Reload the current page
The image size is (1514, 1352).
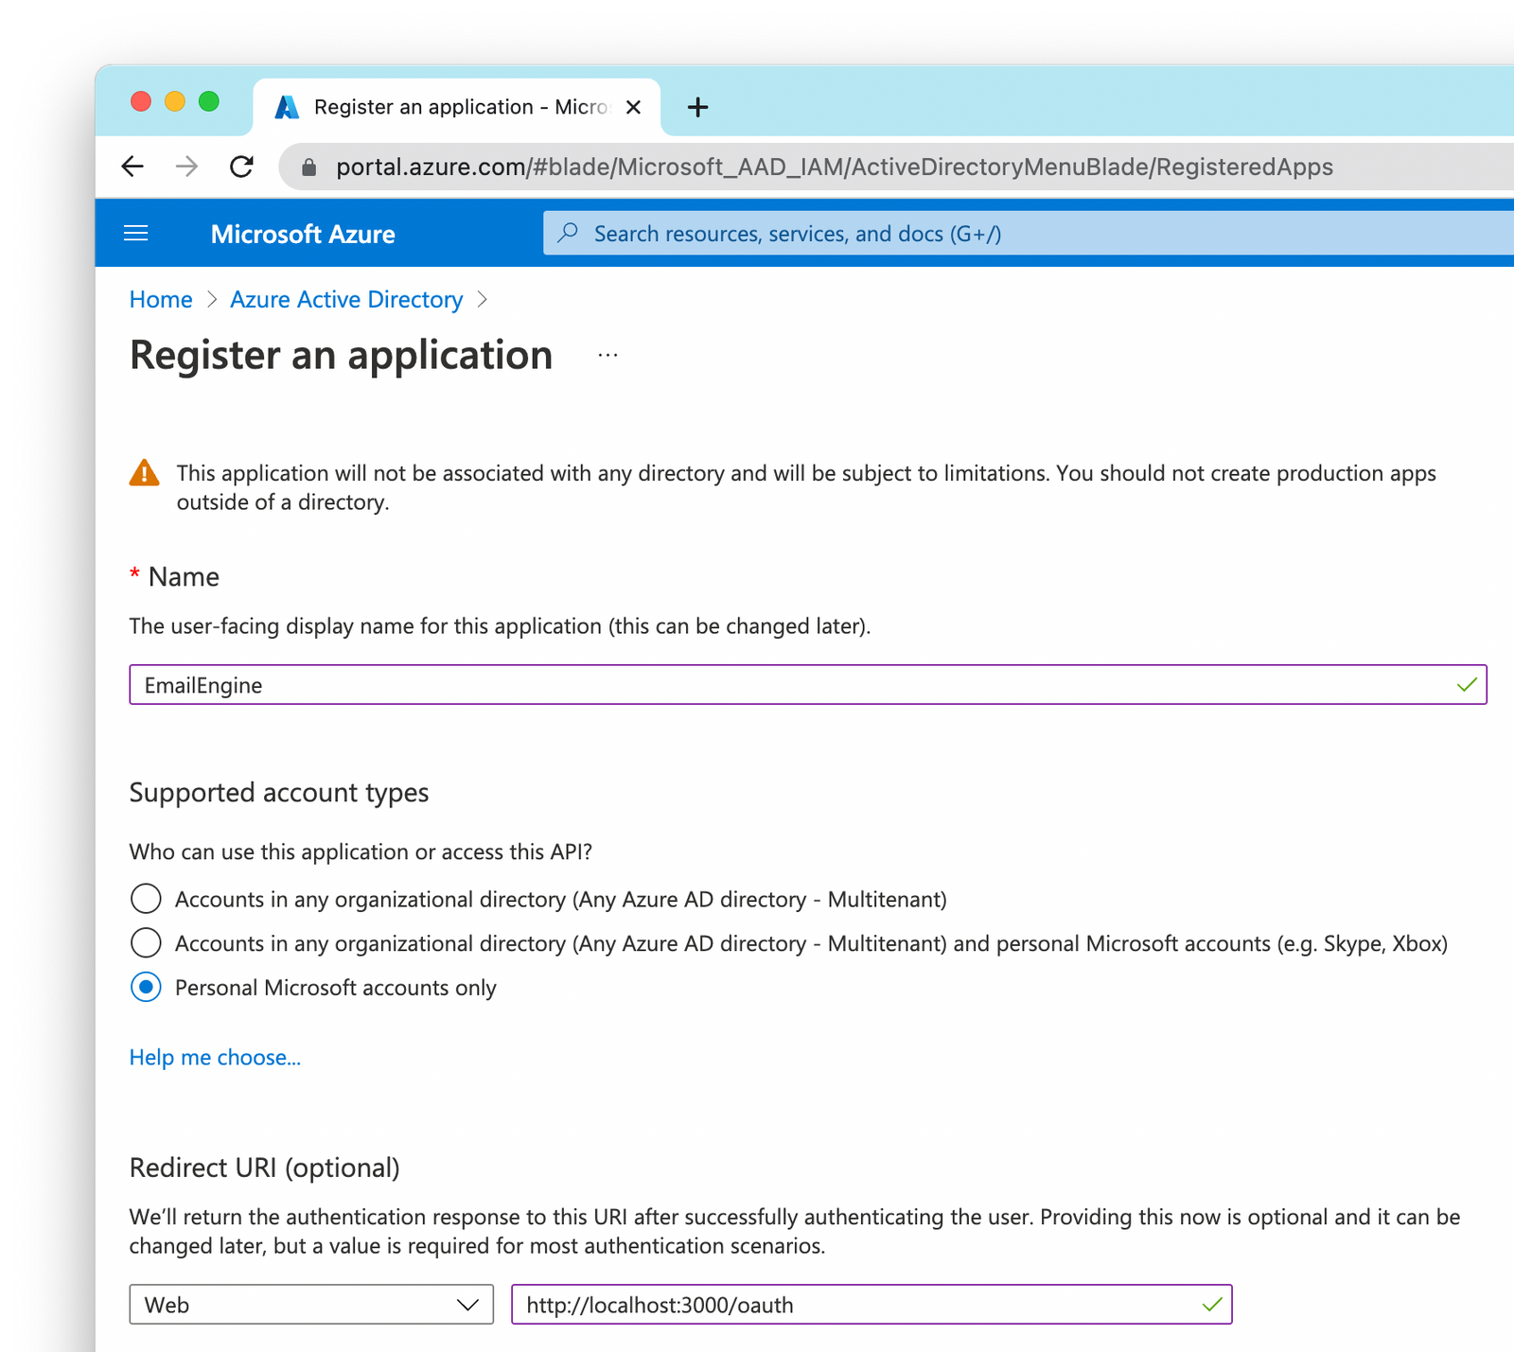pyautogui.click(x=242, y=167)
